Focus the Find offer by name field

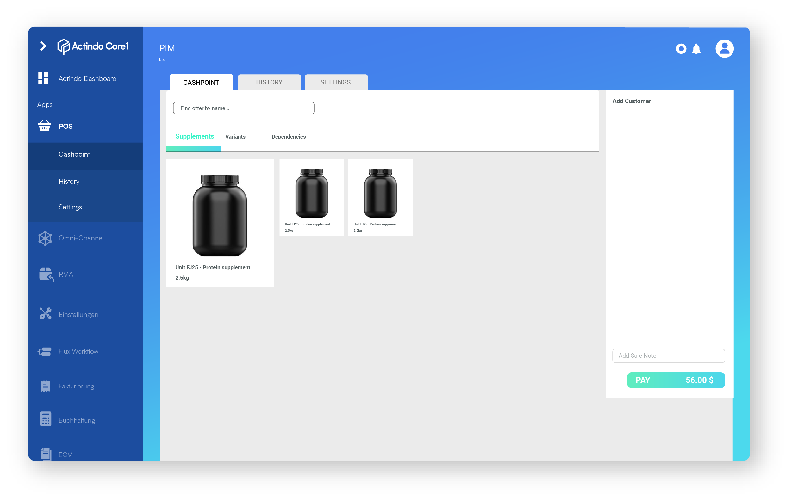coord(243,108)
